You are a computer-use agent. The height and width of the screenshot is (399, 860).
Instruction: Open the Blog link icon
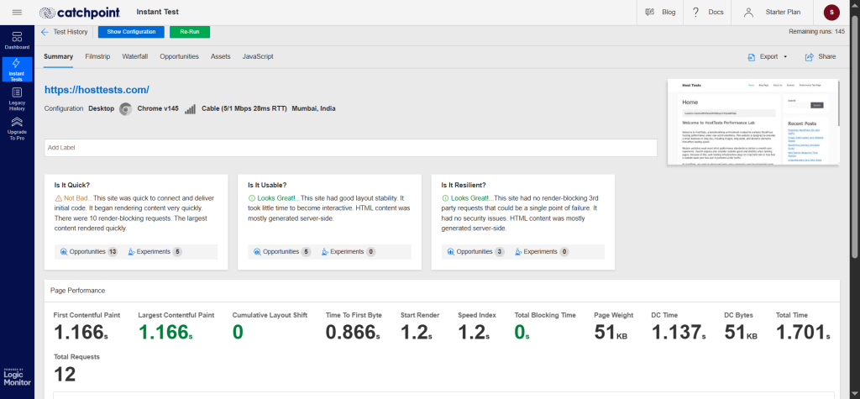pos(649,13)
